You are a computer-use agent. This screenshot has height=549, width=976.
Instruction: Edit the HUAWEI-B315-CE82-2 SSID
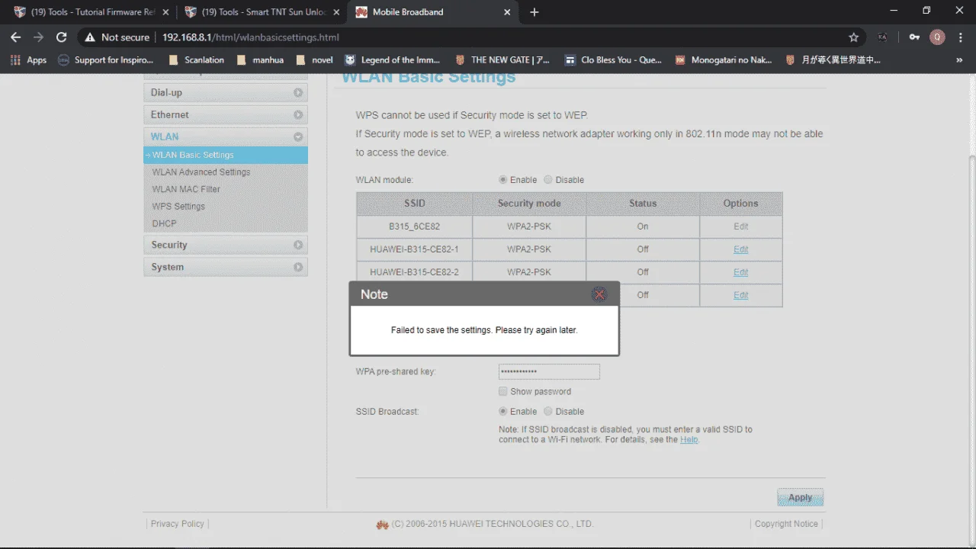pos(740,272)
